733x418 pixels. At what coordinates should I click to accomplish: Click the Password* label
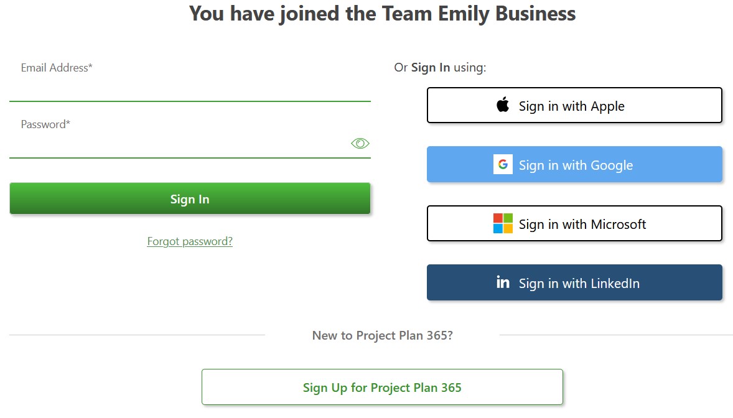[x=45, y=124]
